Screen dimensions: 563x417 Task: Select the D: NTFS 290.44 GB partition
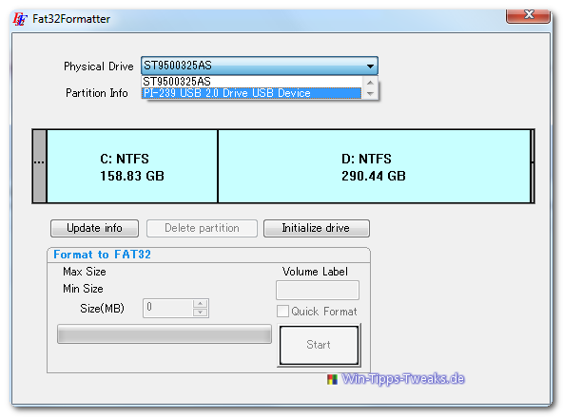coord(374,167)
